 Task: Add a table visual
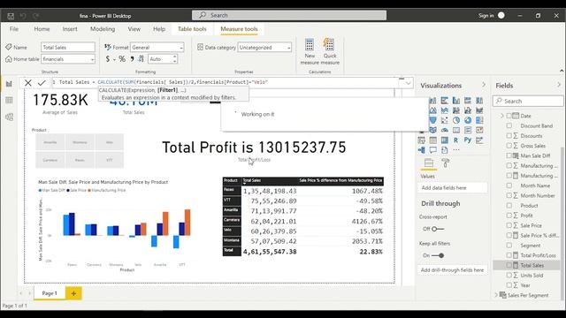432,140
